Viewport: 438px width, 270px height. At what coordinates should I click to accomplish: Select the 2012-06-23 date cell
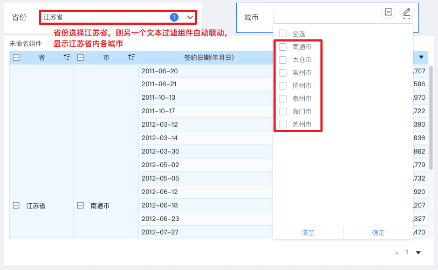[206, 219]
